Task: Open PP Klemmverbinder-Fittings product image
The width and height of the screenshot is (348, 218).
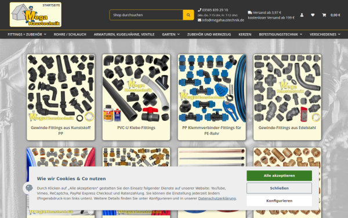Action: pos(212,88)
